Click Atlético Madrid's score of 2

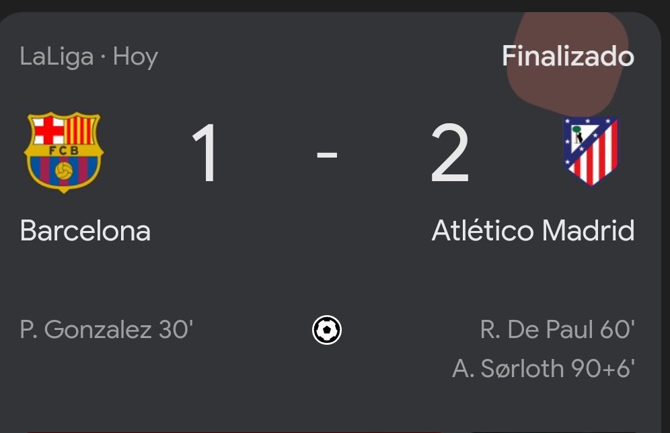tap(449, 153)
